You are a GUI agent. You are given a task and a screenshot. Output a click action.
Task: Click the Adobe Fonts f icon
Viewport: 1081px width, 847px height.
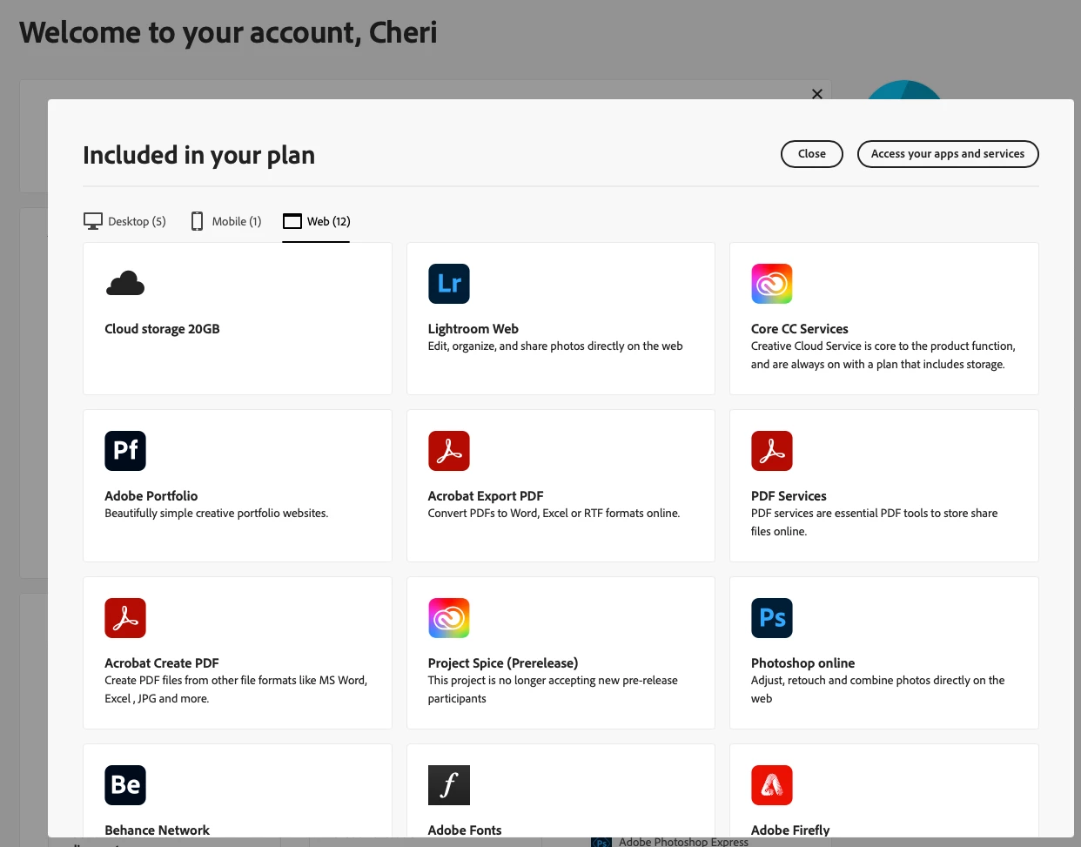tap(449, 785)
